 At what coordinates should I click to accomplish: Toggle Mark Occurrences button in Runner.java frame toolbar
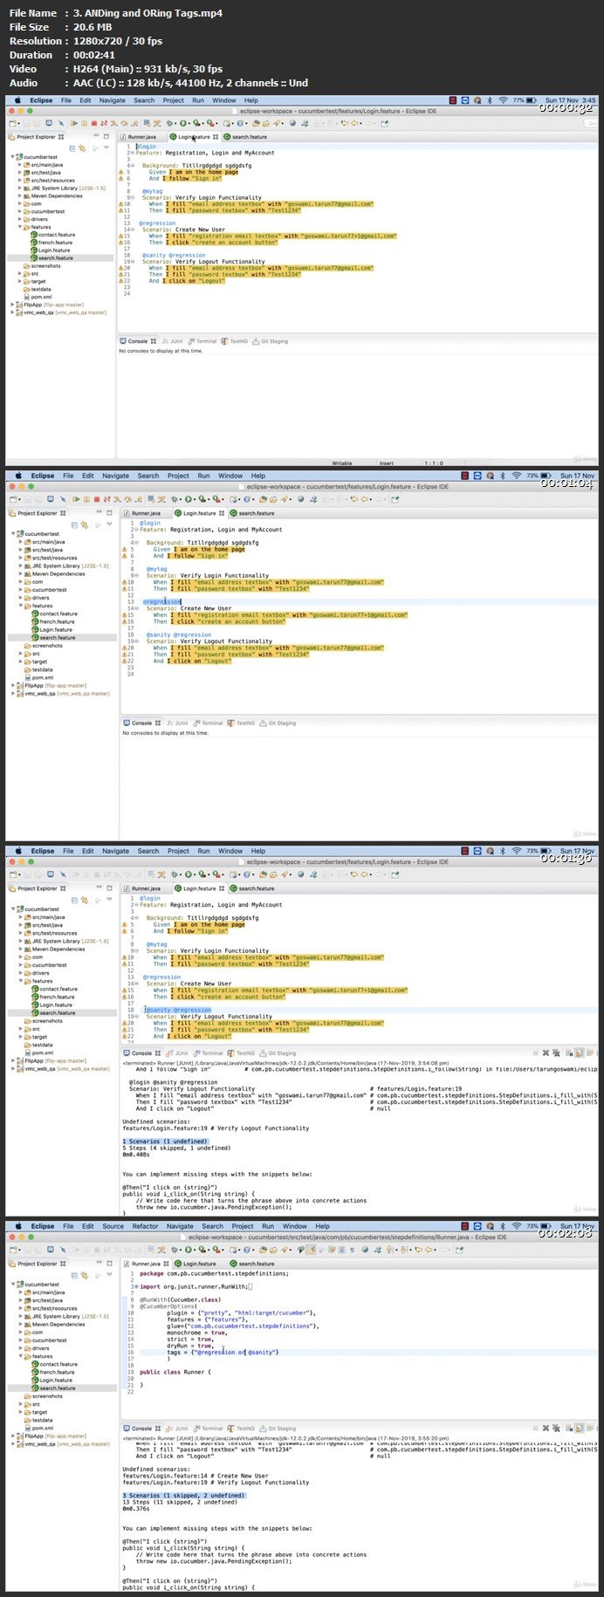coord(312,1250)
